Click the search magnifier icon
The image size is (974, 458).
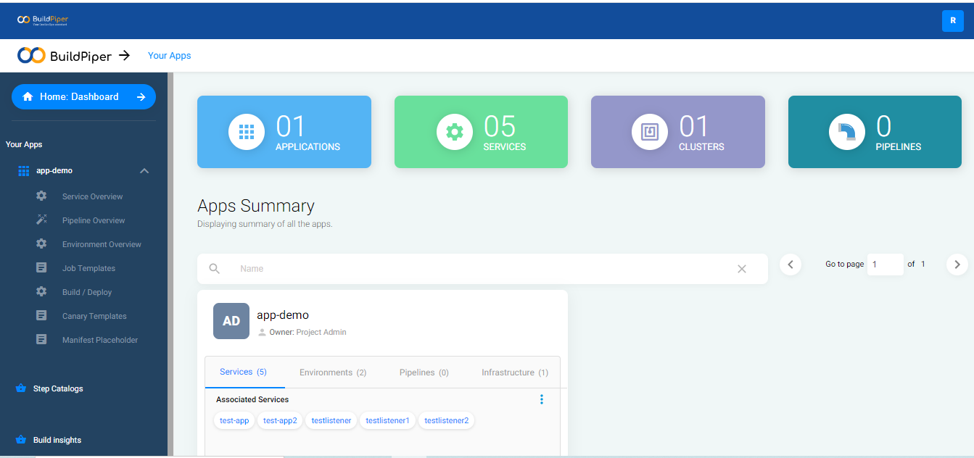pos(215,269)
